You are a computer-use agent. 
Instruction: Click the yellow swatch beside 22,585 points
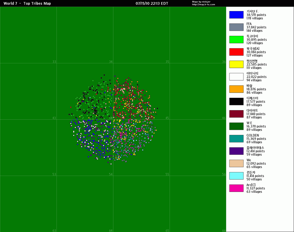[x=236, y=64]
